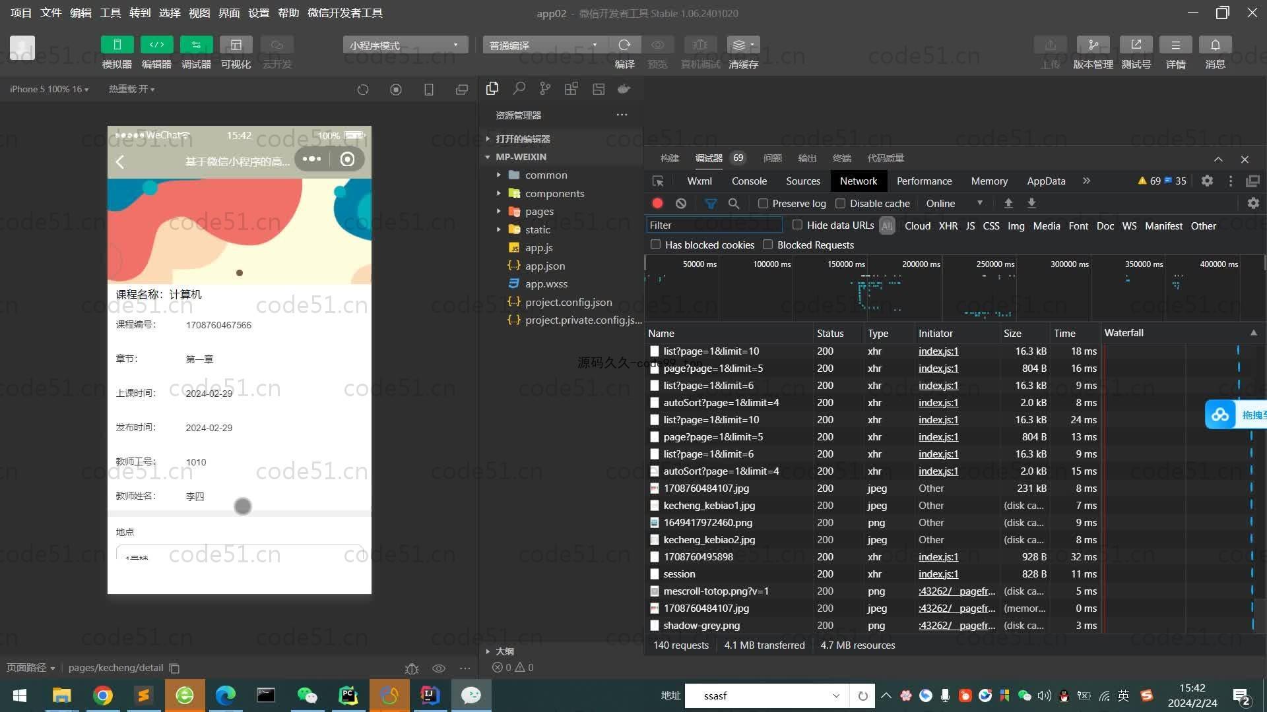Image resolution: width=1267 pixels, height=712 pixels.
Task: Open the test account (测试号) button
Action: [1136, 45]
